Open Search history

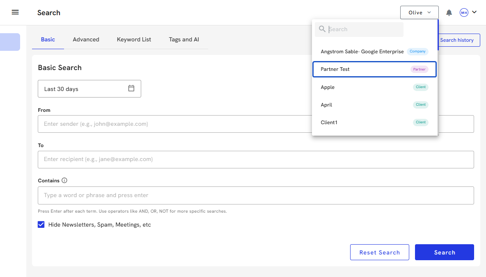click(456, 40)
